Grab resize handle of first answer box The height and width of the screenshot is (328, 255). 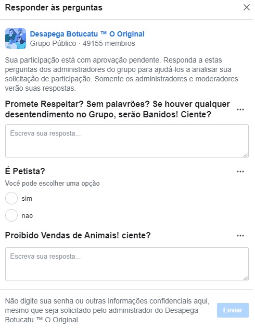click(246, 155)
